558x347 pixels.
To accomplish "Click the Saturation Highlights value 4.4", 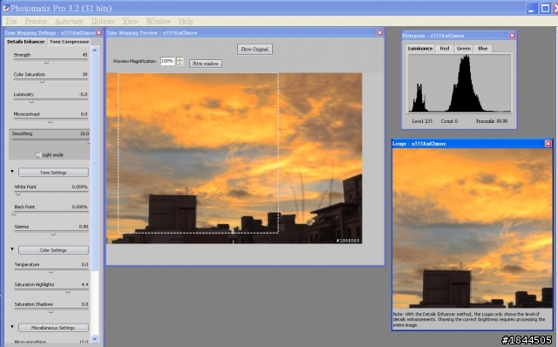I will (85, 285).
